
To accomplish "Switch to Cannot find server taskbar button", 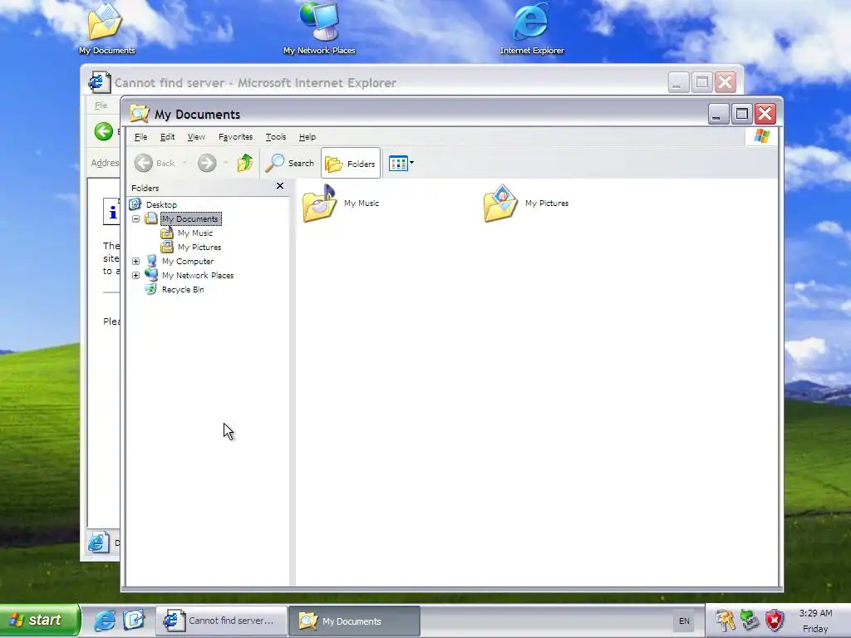I will click(221, 621).
